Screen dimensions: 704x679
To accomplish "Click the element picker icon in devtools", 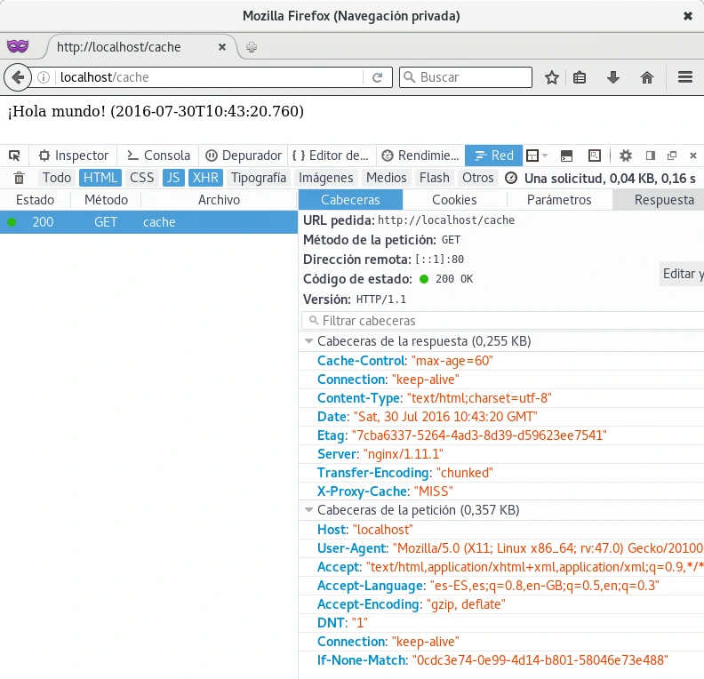I will point(14,156).
